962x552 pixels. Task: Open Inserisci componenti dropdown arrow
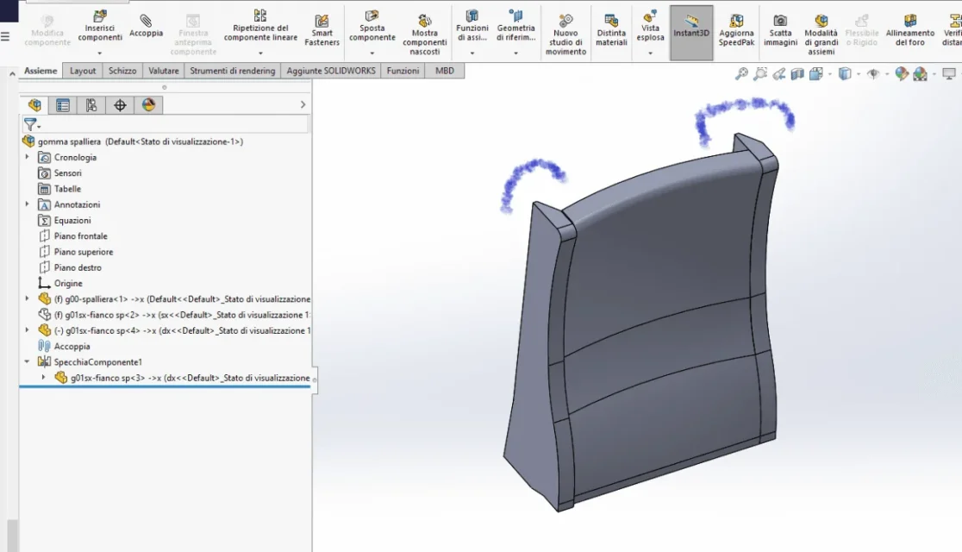(x=99, y=53)
